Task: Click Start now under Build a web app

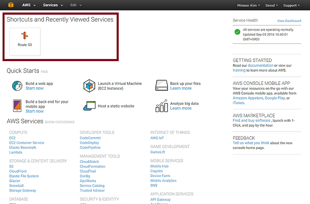Action: [x=34, y=88]
